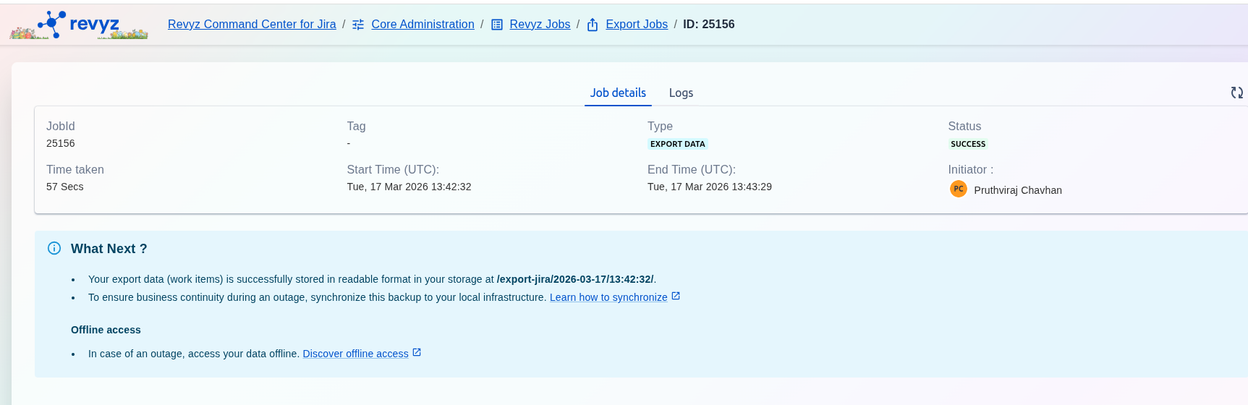Viewport: 1248px width, 405px height.
Task: Click the Revyz logo in header
Action: 79,25
